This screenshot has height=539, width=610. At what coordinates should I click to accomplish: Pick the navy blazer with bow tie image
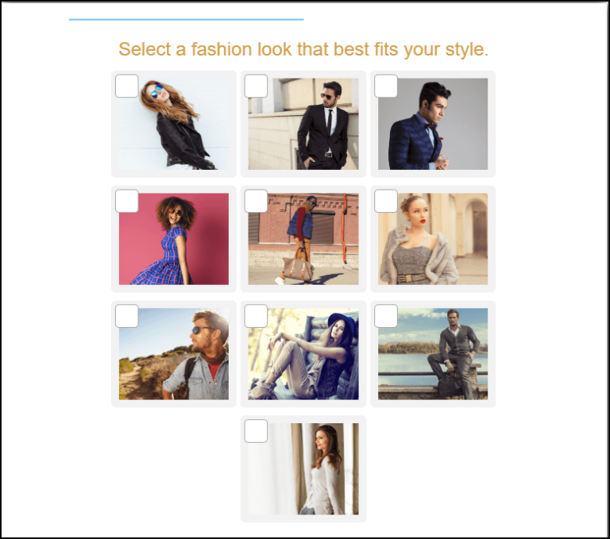(433, 124)
